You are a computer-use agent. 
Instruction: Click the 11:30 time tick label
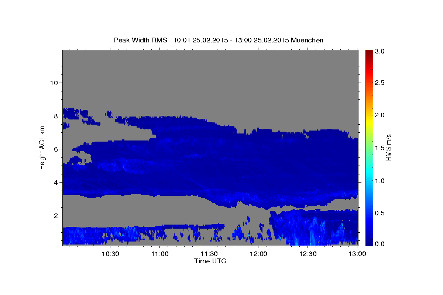click(x=209, y=254)
